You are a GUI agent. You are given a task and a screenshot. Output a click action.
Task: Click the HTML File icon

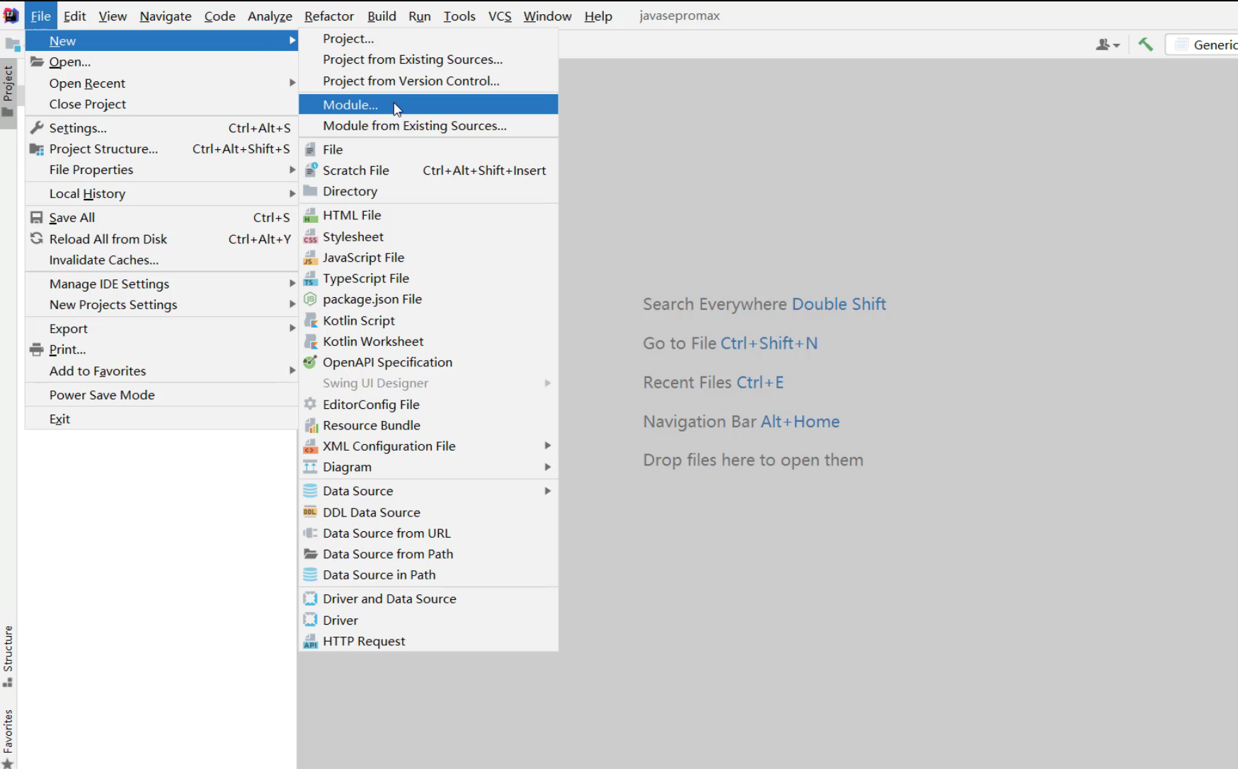pos(310,215)
